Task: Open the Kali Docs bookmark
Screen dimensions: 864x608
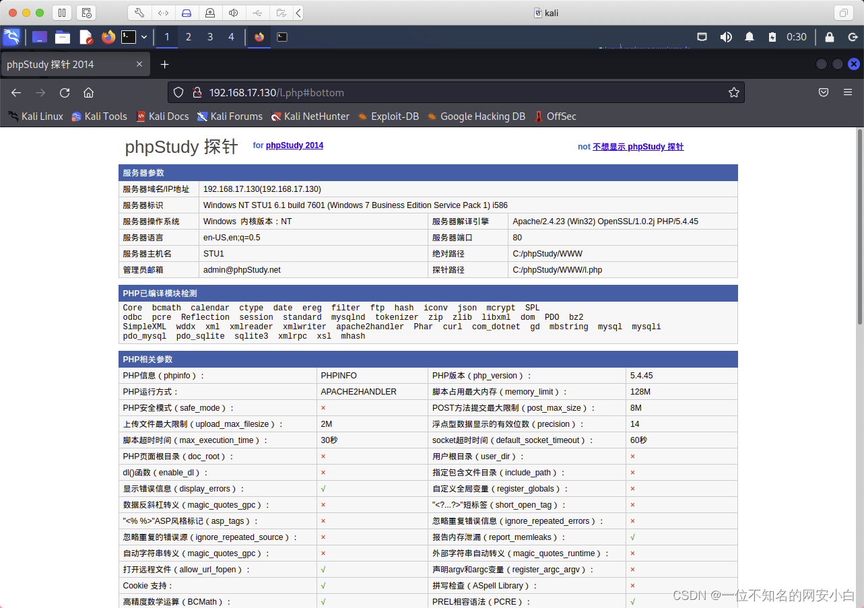Action: pos(162,116)
